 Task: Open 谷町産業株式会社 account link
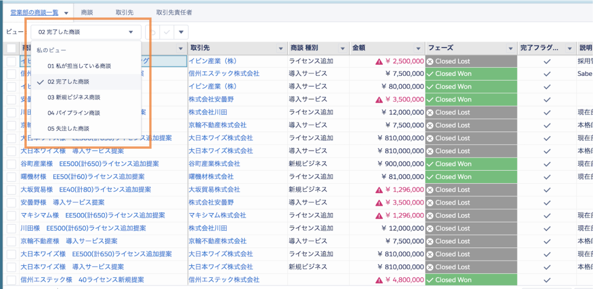pos(214,164)
